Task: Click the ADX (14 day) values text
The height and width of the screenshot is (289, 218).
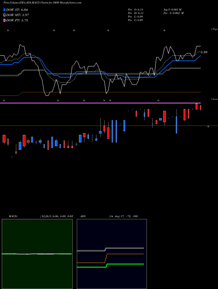Action: [123, 216]
